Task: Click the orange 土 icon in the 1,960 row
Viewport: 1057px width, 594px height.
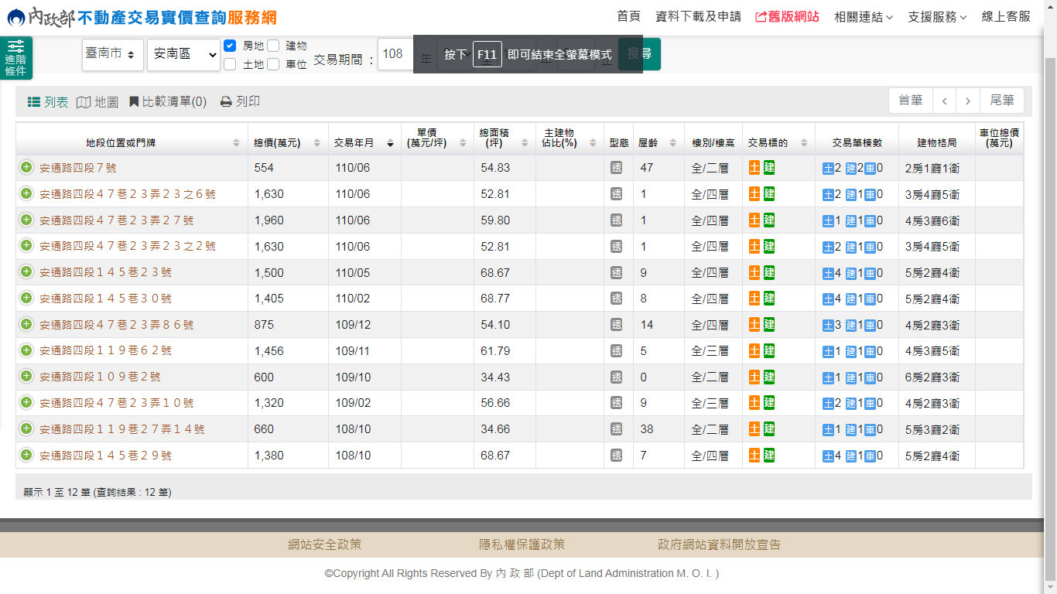Action: [x=754, y=220]
